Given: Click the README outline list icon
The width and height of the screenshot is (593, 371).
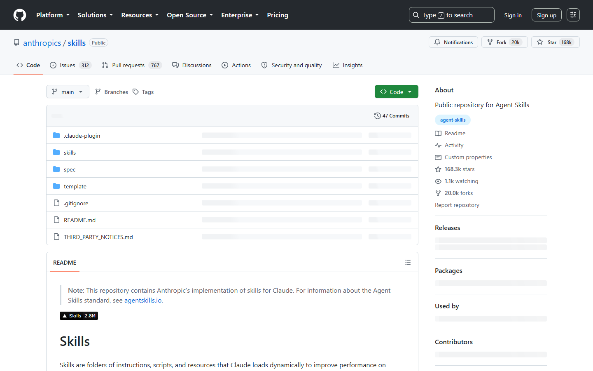Looking at the screenshot, I should click(408, 262).
